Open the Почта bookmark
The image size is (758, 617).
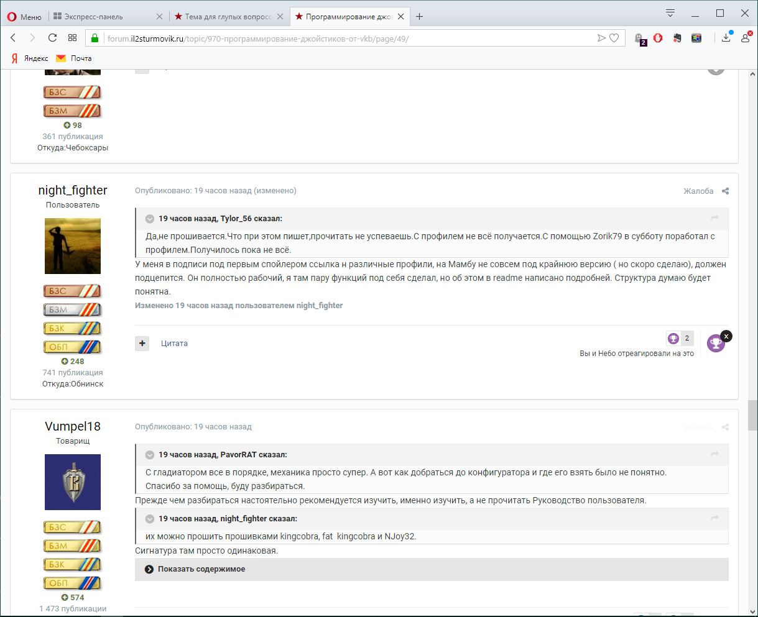point(74,58)
